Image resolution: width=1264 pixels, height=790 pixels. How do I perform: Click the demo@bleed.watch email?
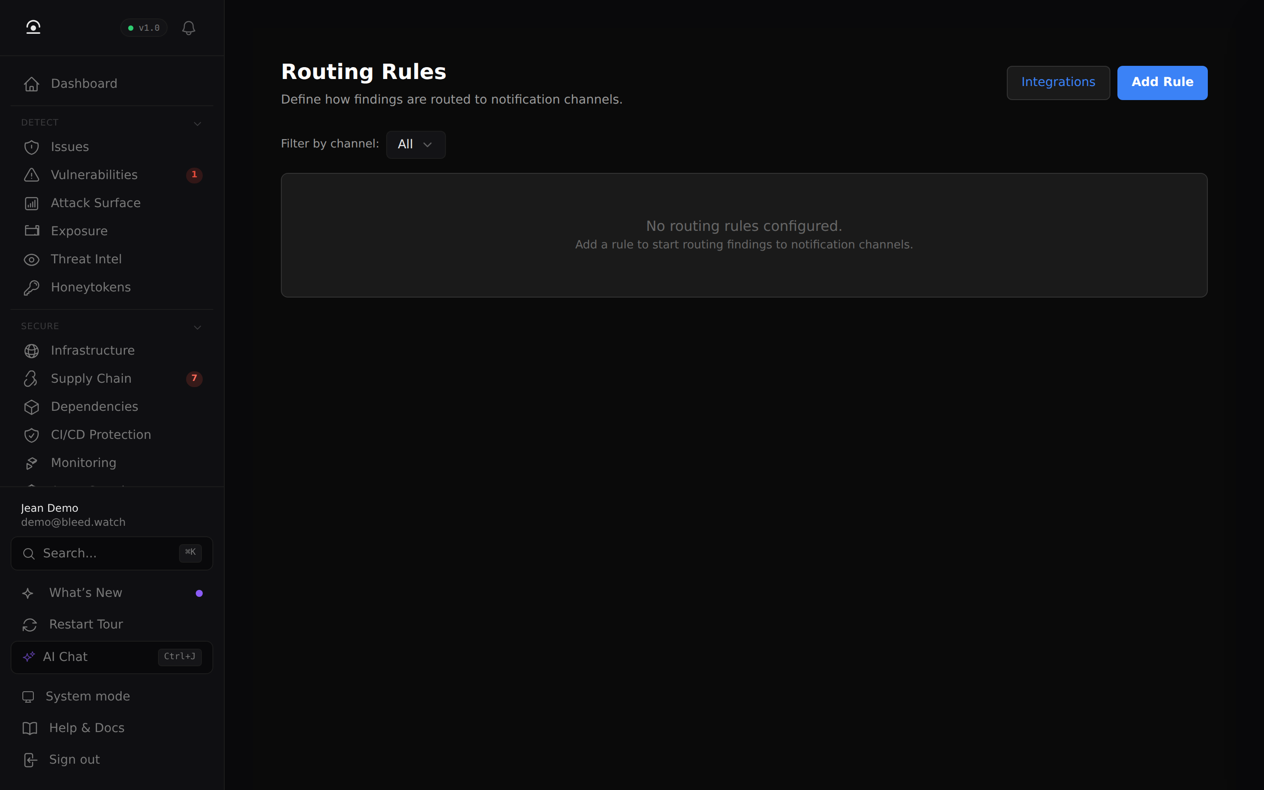click(73, 522)
